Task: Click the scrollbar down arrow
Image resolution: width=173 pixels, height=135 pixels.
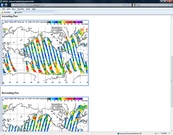Action: tap(171, 130)
